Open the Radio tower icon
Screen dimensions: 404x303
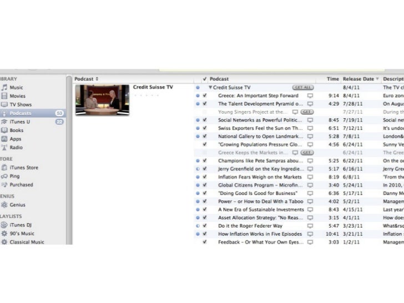click(x=4, y=148)
